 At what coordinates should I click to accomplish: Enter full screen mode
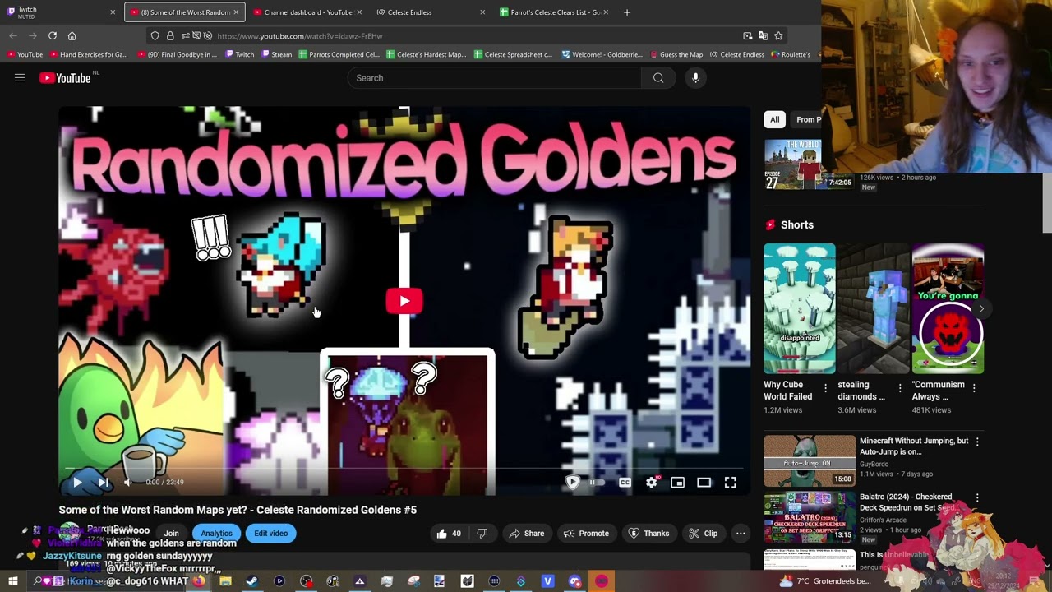[731, 483]
